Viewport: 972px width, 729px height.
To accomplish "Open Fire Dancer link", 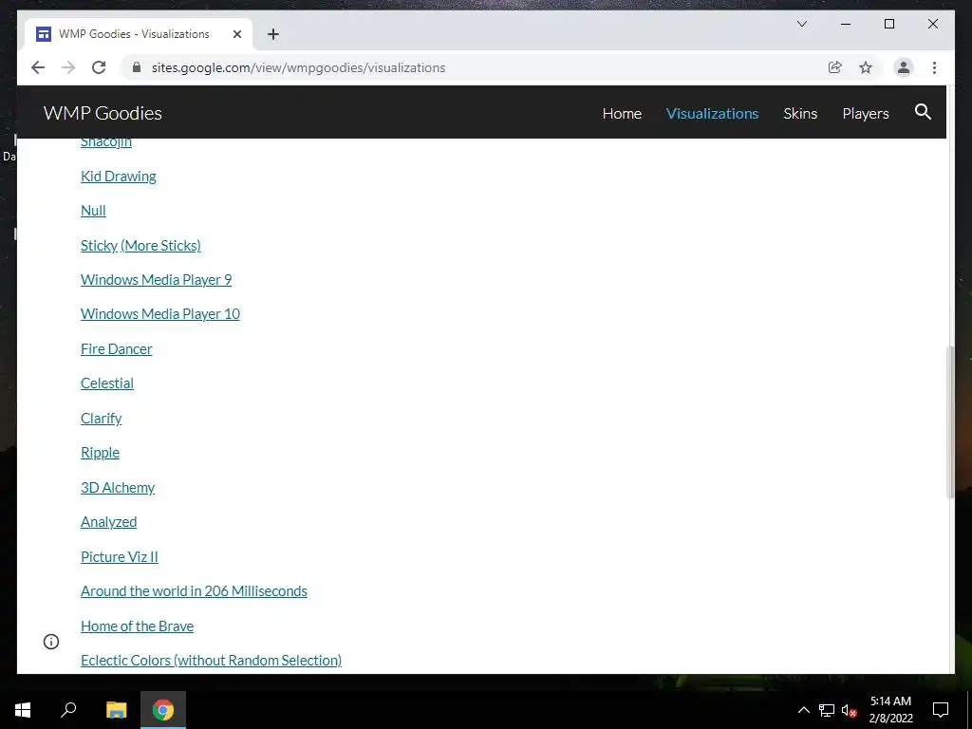I will (116, 349).
